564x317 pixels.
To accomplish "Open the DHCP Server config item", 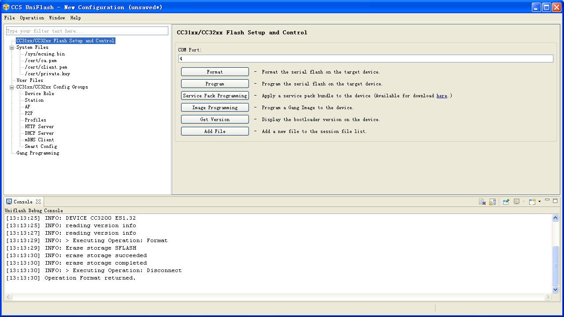I will coord(40,133).
